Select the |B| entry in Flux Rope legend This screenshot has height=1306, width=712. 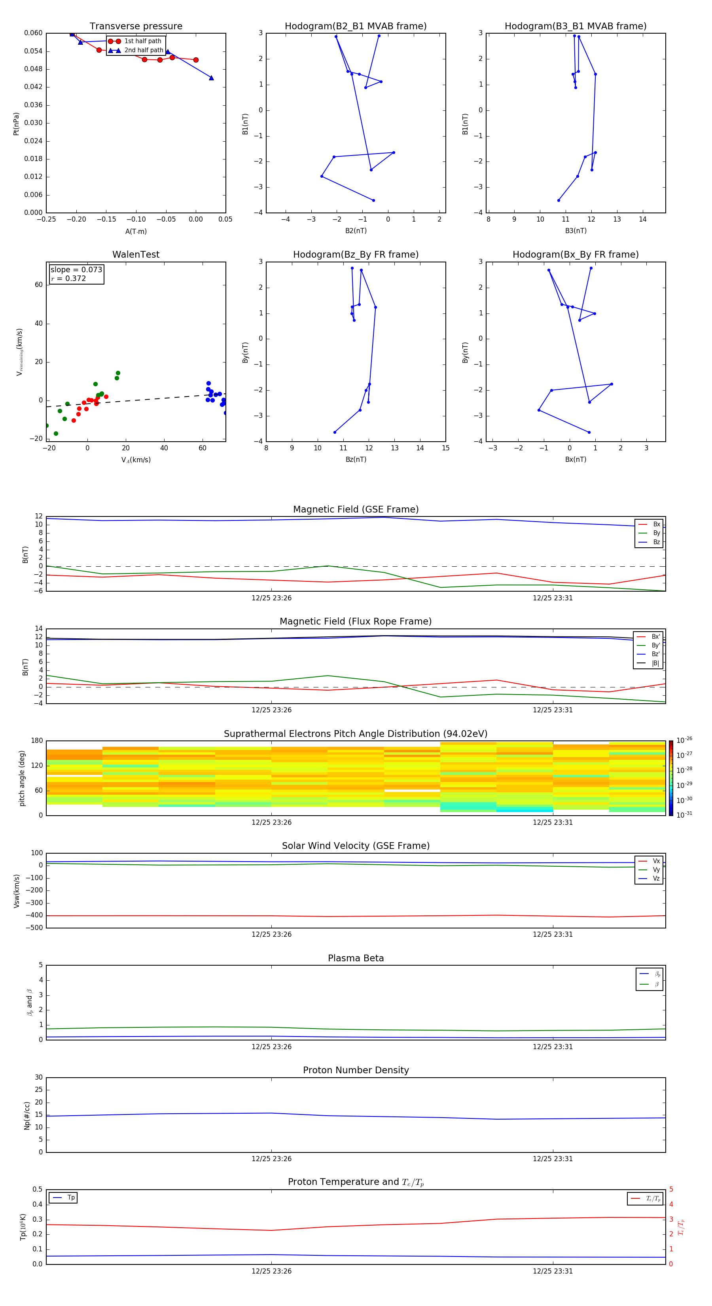pyautogui.click(x=655, y=663)
